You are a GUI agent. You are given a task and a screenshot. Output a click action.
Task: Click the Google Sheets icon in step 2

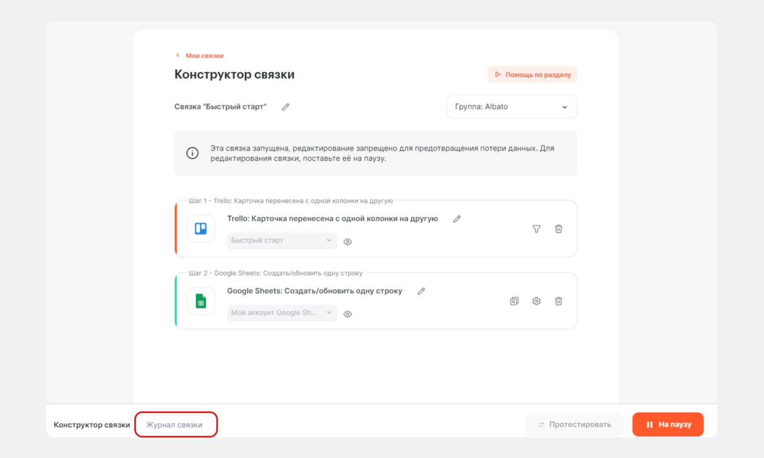[x=201, y=301]
